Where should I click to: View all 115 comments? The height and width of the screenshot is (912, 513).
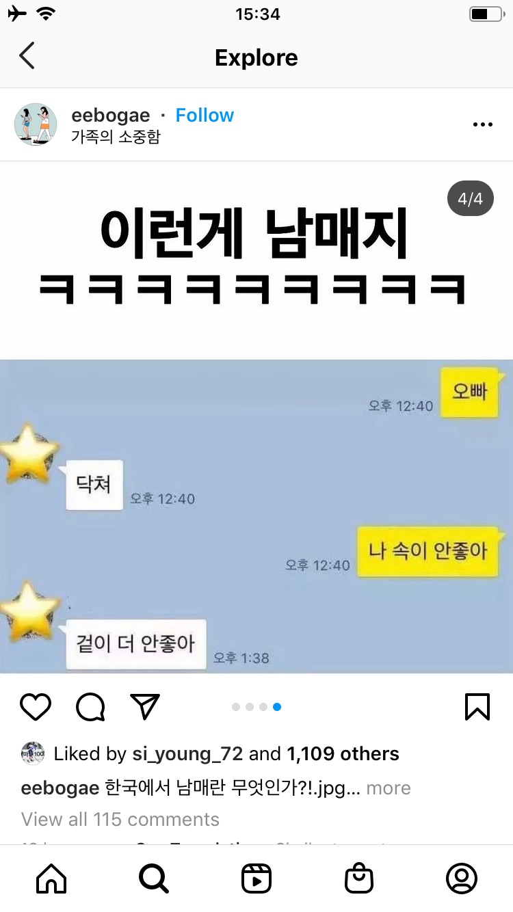pyautogui.click(x=120, y=819)
